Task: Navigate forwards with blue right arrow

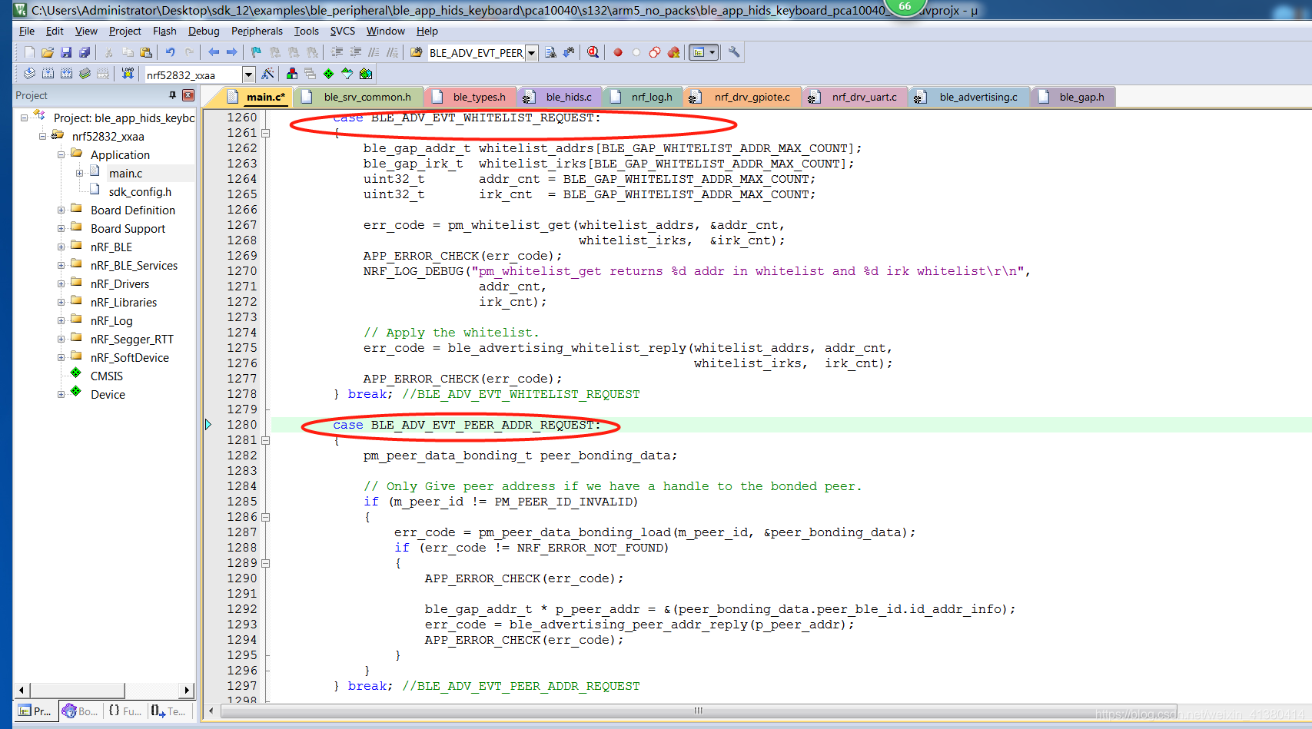Action: pyautogui.click(x=231, y=52)
